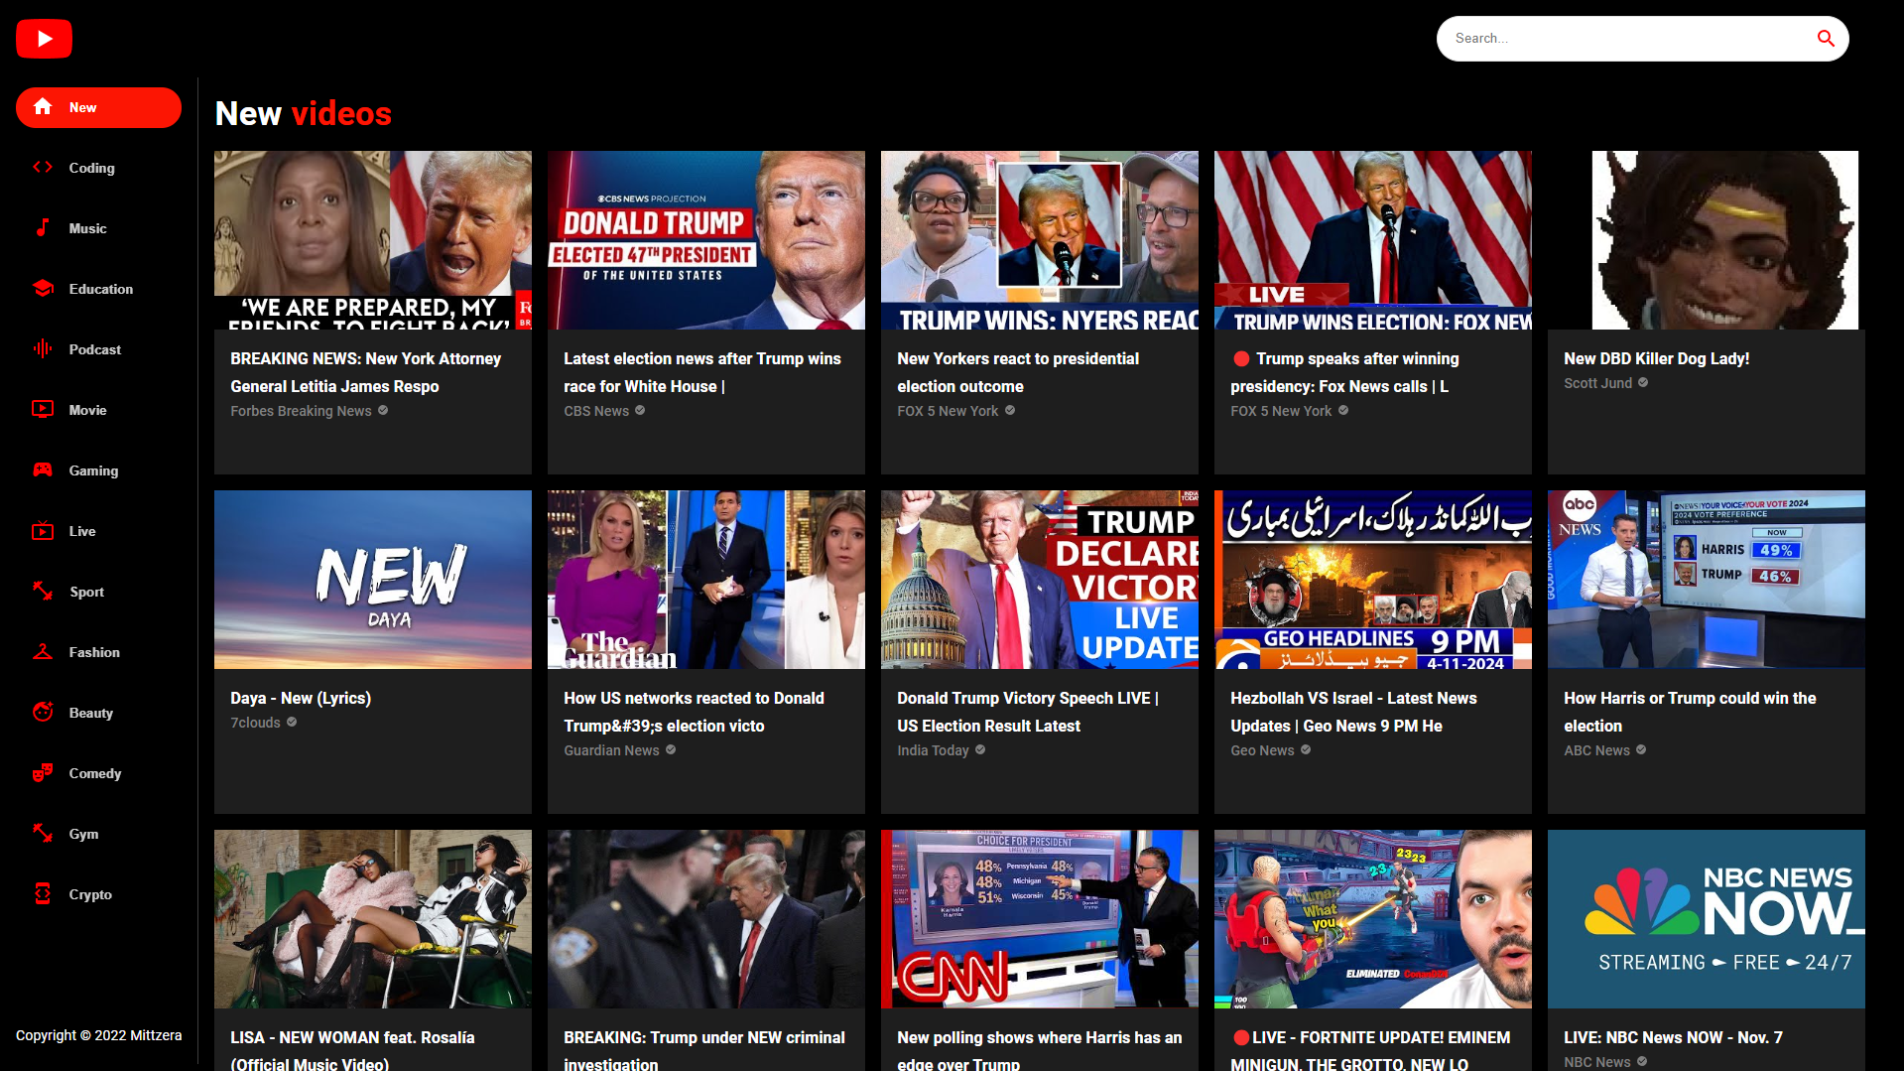Screen dimensions: 1904x1071
Task: Click the dumbbell icon beside Sport
Action: (43, 592)
